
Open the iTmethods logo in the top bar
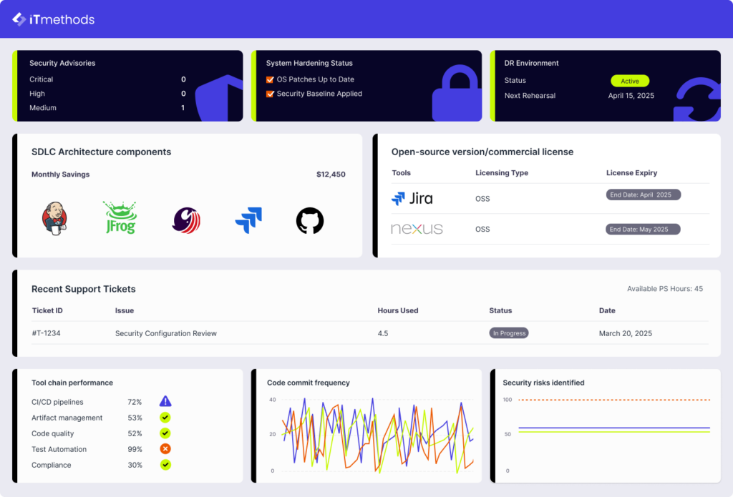coord(52,19)
